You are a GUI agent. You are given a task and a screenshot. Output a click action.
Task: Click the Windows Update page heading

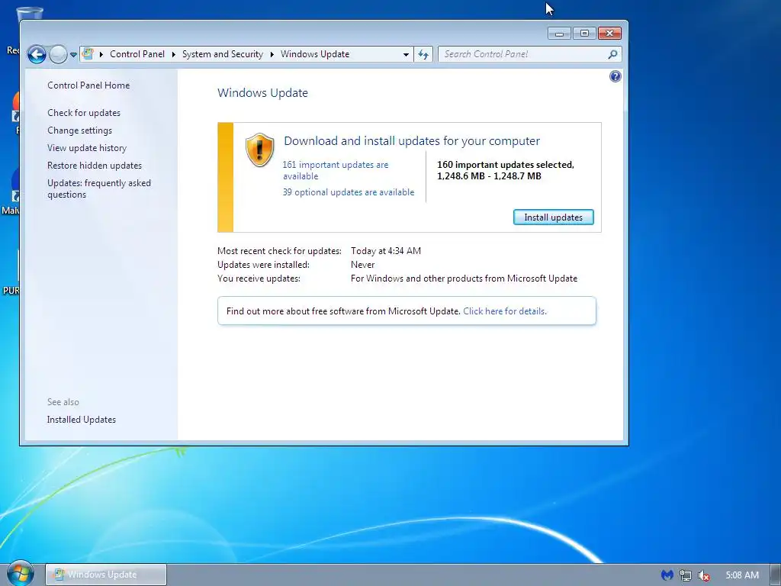coord(262,92)
